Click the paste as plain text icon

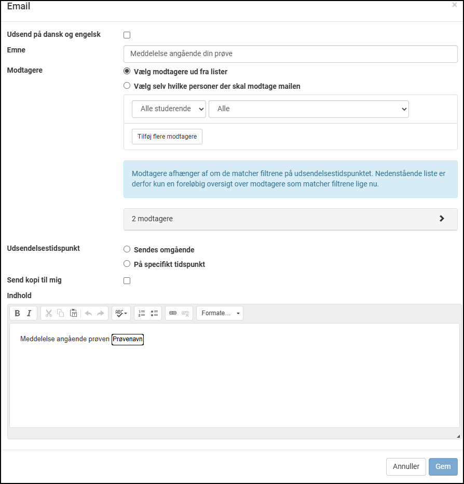point(74,313)
